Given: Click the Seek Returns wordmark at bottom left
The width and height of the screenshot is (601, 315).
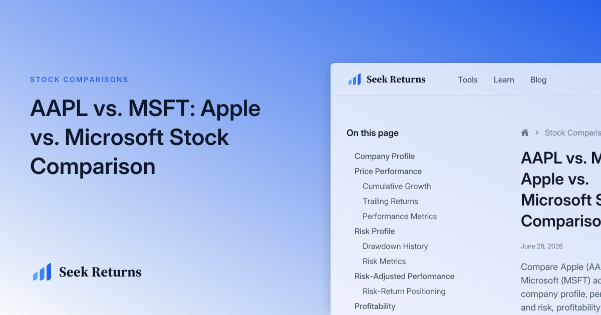Looking at the screenshot, I should pos(100,272).
